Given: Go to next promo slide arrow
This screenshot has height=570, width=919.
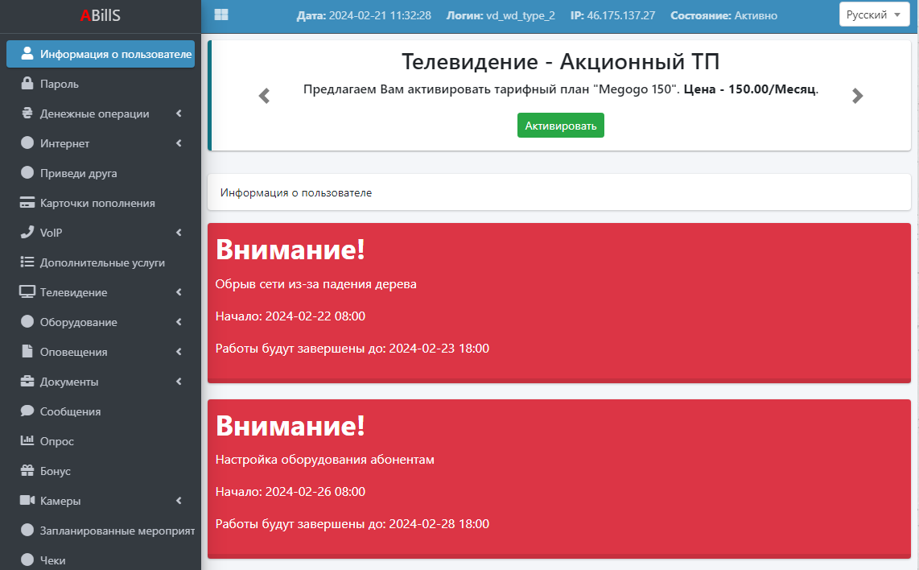Looking at the screenshot, I should [857, 96].
